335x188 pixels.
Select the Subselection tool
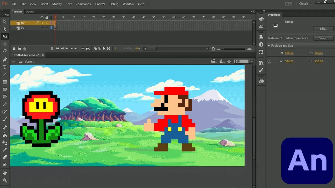(5, 29)
